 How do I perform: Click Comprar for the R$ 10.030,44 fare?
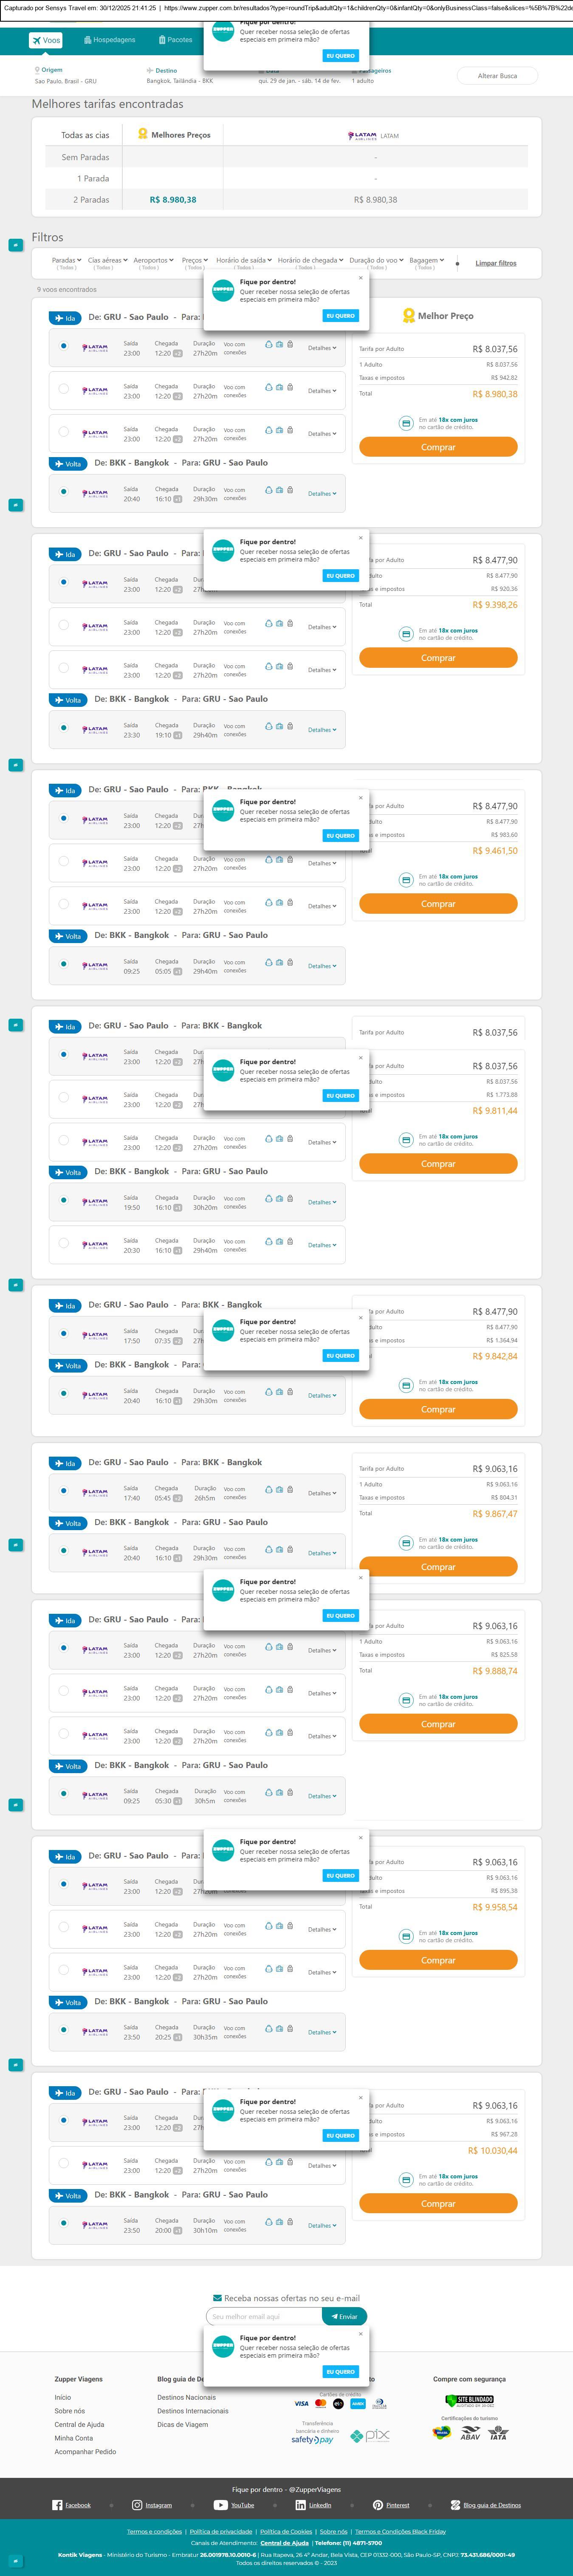(x=438, y=2203)
